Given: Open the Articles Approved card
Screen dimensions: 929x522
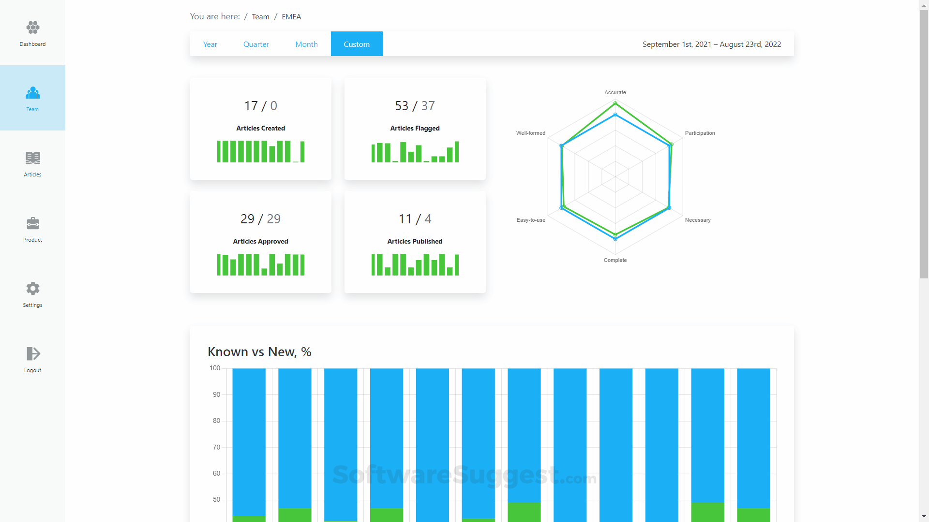Looking at the screenshot, I should point(261,242).
